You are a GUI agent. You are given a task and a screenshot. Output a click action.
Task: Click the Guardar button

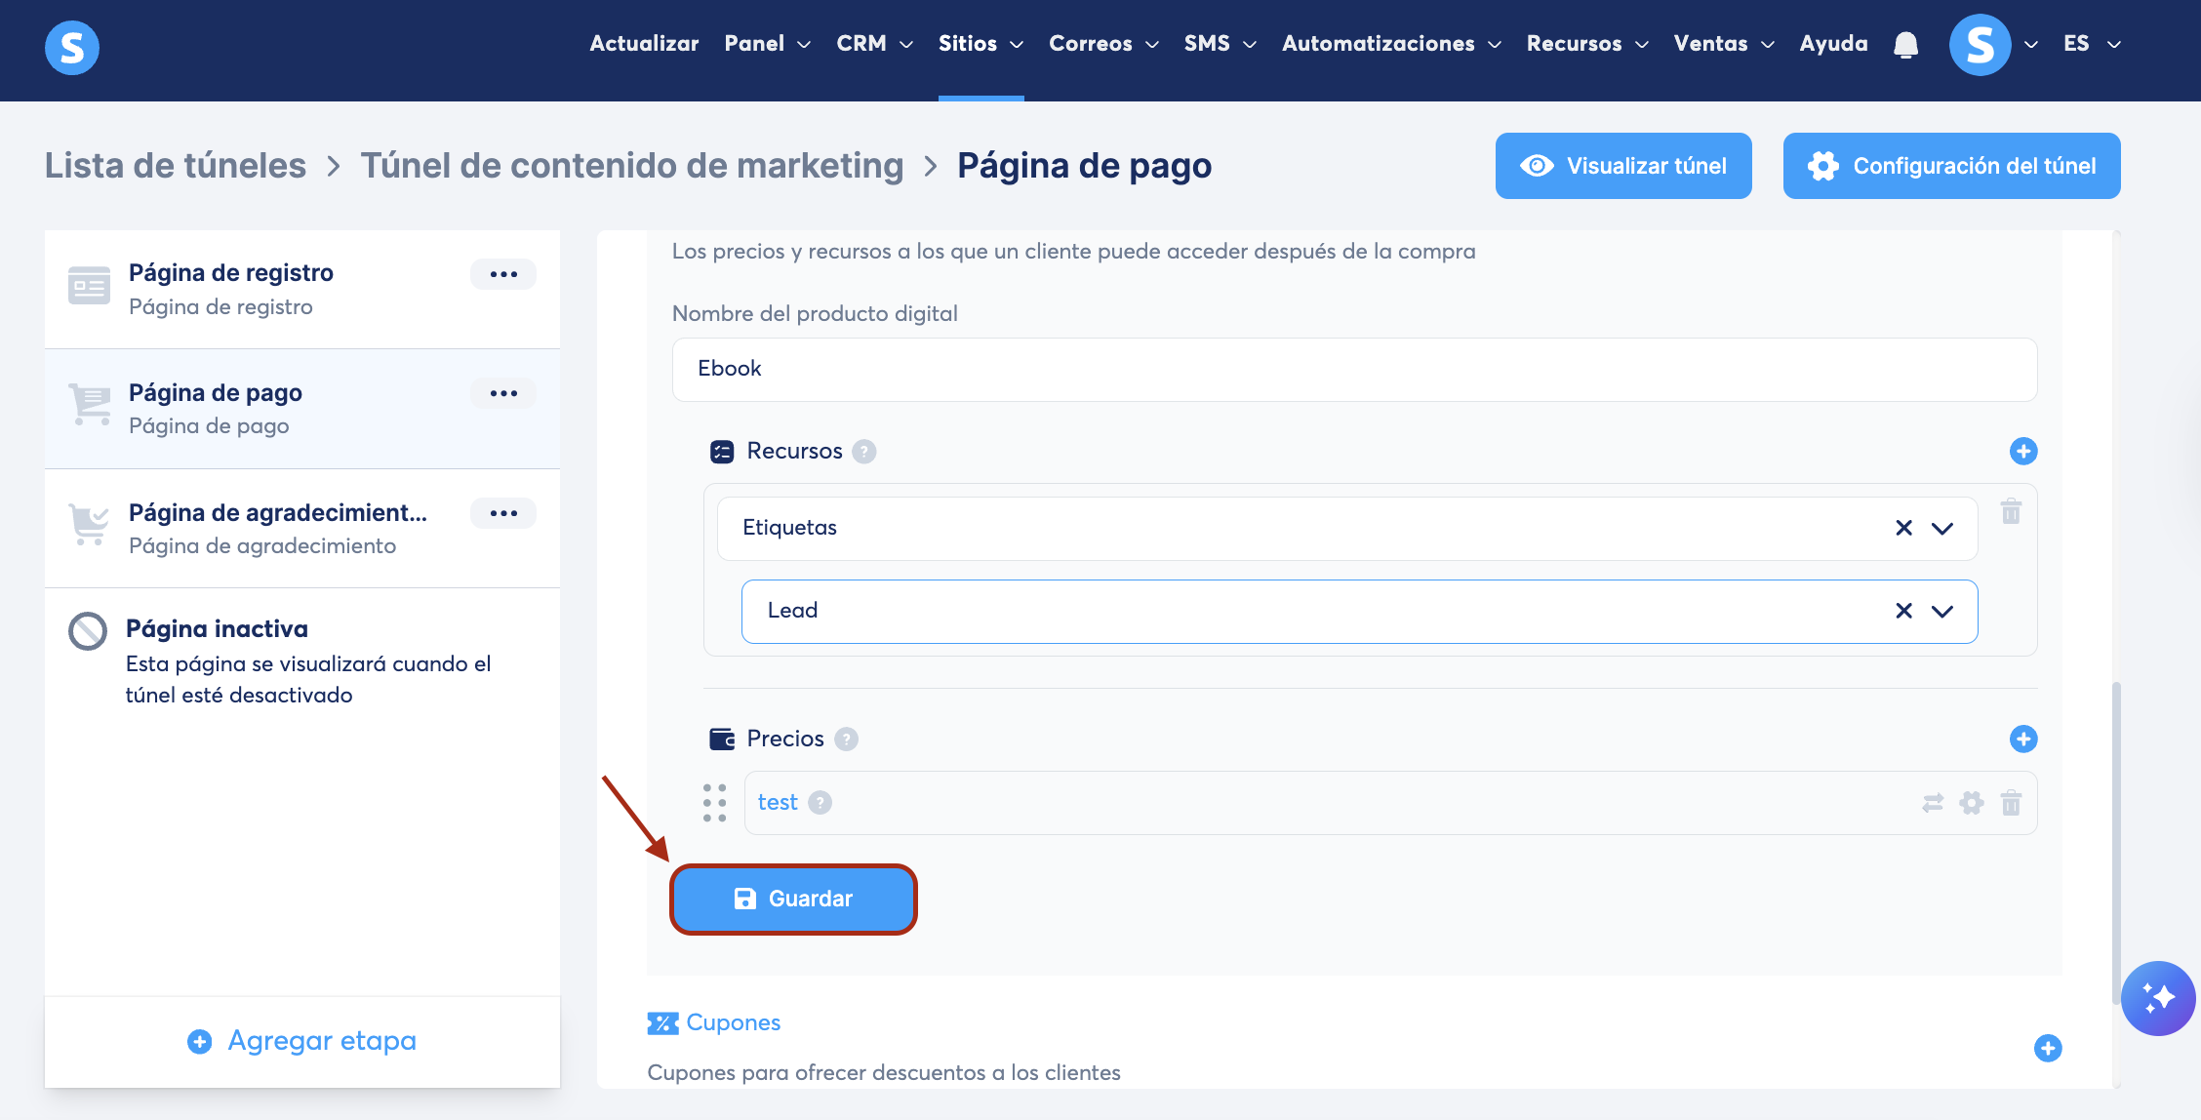pos(793,899)
